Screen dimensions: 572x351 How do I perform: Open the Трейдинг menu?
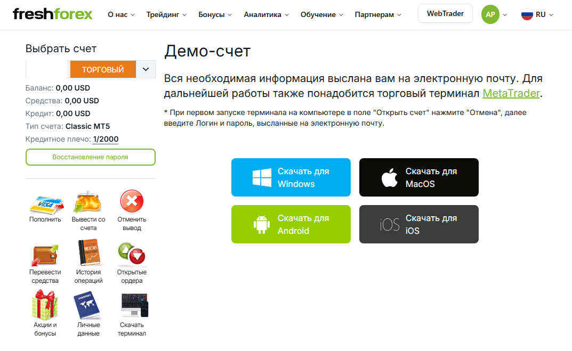[x=166, y=14]
